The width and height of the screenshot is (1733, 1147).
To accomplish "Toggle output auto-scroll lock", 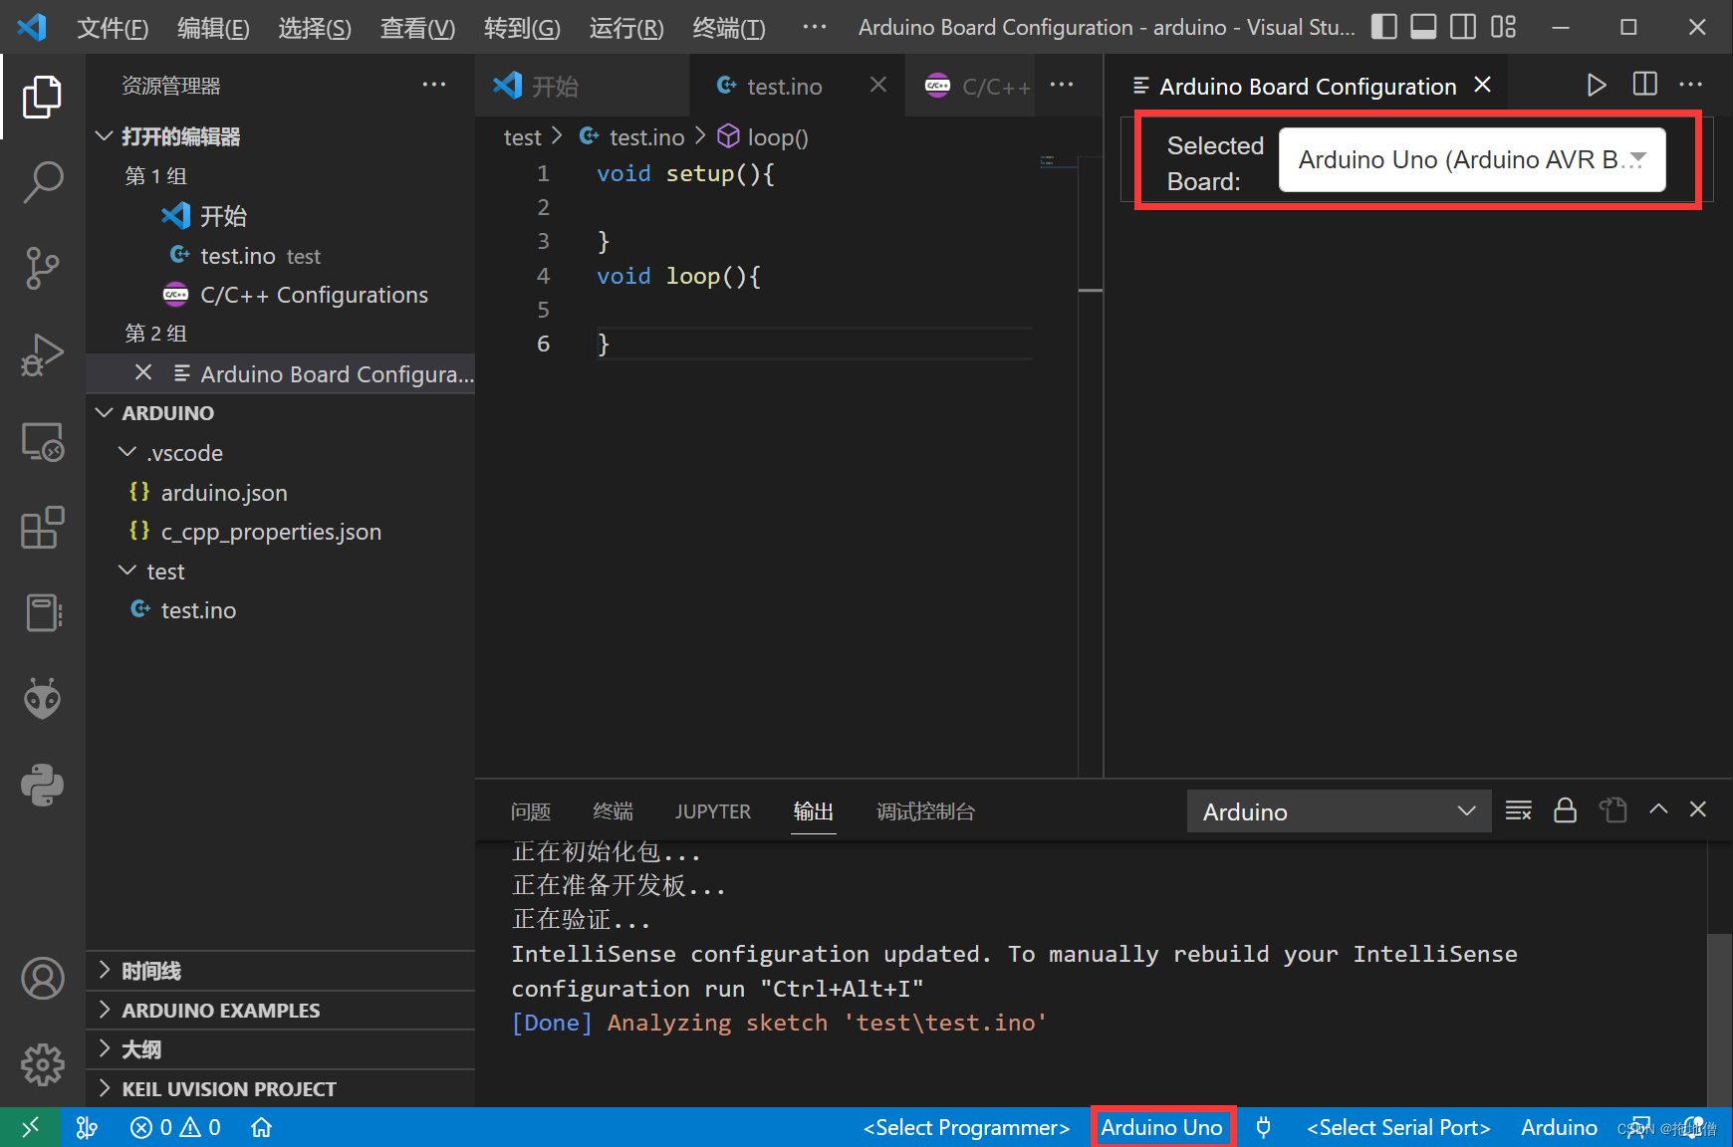I will (1565, 810).
